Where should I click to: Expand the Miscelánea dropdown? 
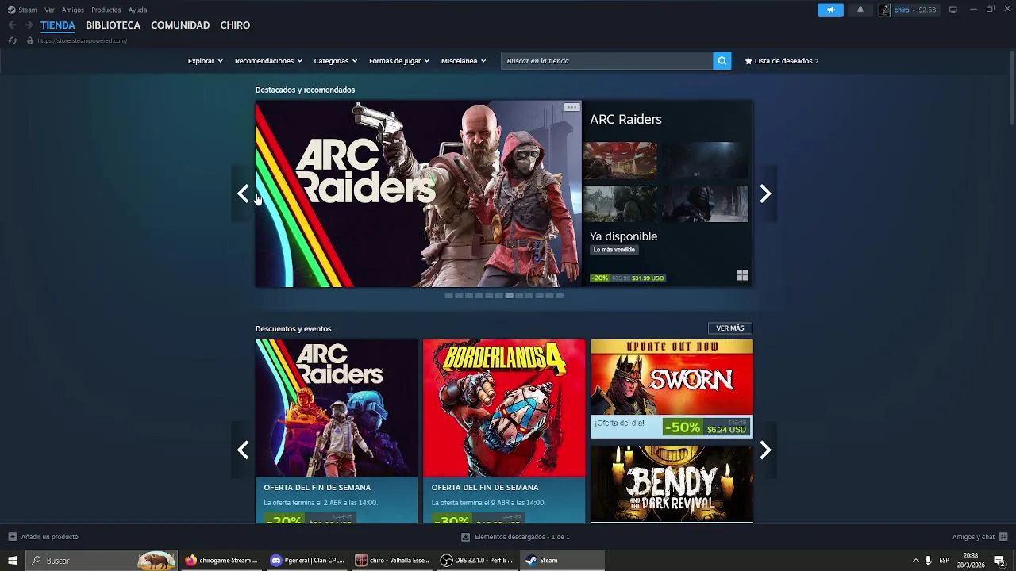(x=463, y=61)
